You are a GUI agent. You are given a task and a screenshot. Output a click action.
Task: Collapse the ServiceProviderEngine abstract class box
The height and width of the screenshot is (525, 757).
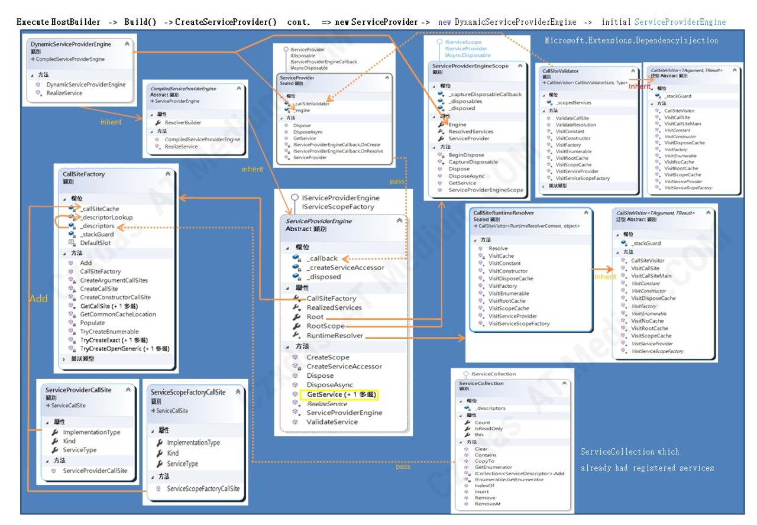(399, 221)
